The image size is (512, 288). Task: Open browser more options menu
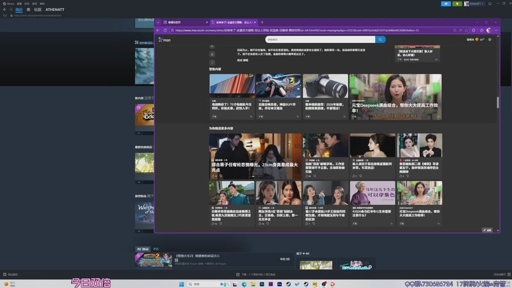click(x=496, y=30)
